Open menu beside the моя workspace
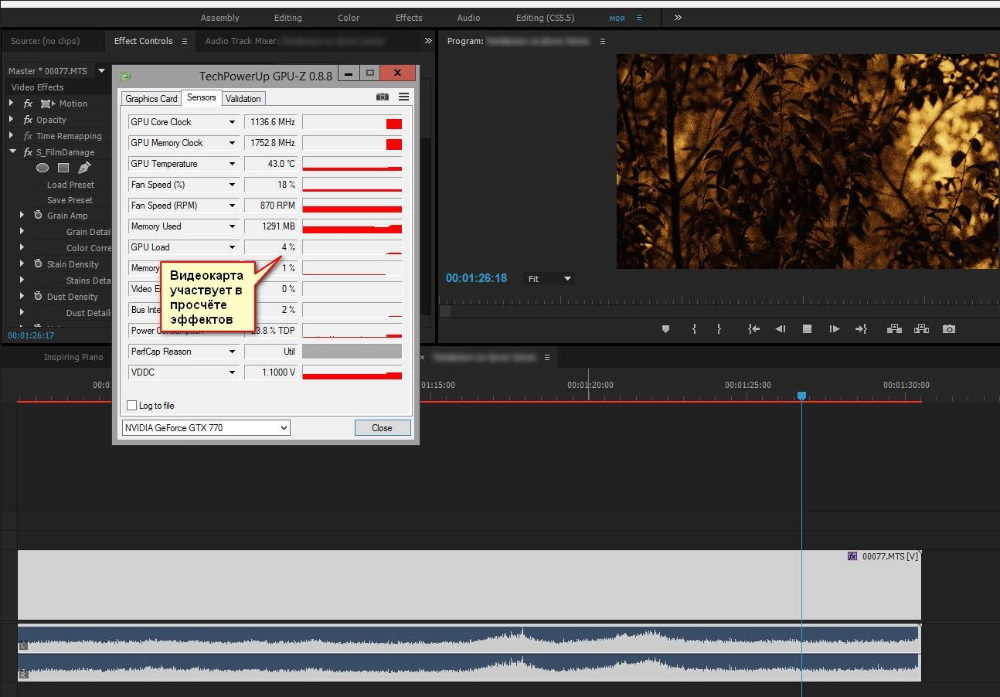Screen dimensions: 1000x697 click(638, 18)
